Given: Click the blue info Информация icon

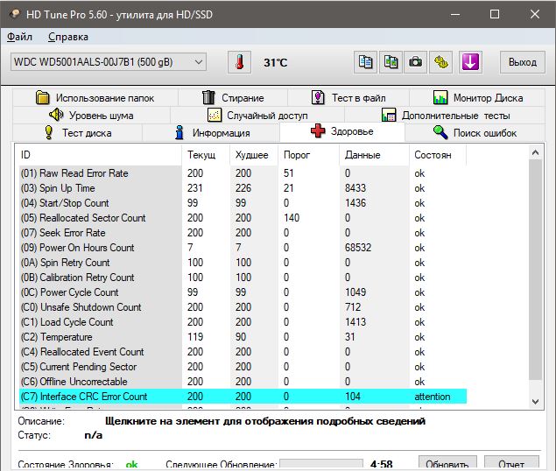Looking at the screenshot, I should coord(179,133).
